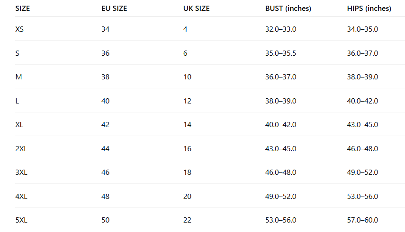
Task: Select hips measurement 57.0–60.0
Action: click(362, 220)
